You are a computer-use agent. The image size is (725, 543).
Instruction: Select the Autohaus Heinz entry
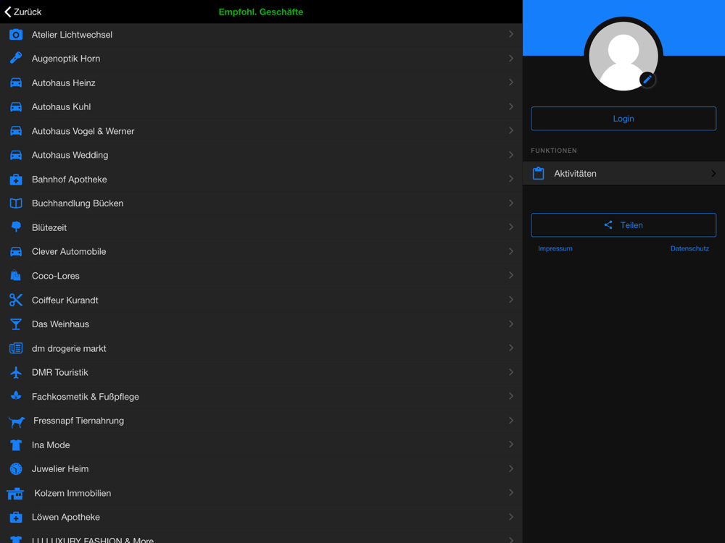click(261, 83)
